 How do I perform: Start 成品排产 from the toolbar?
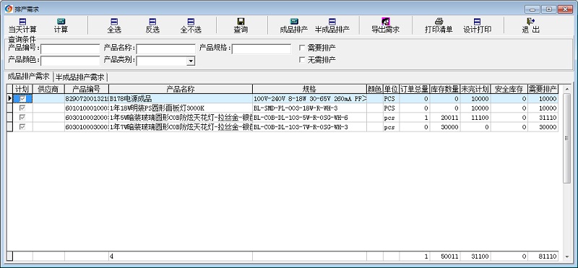[x=294, y=22]
